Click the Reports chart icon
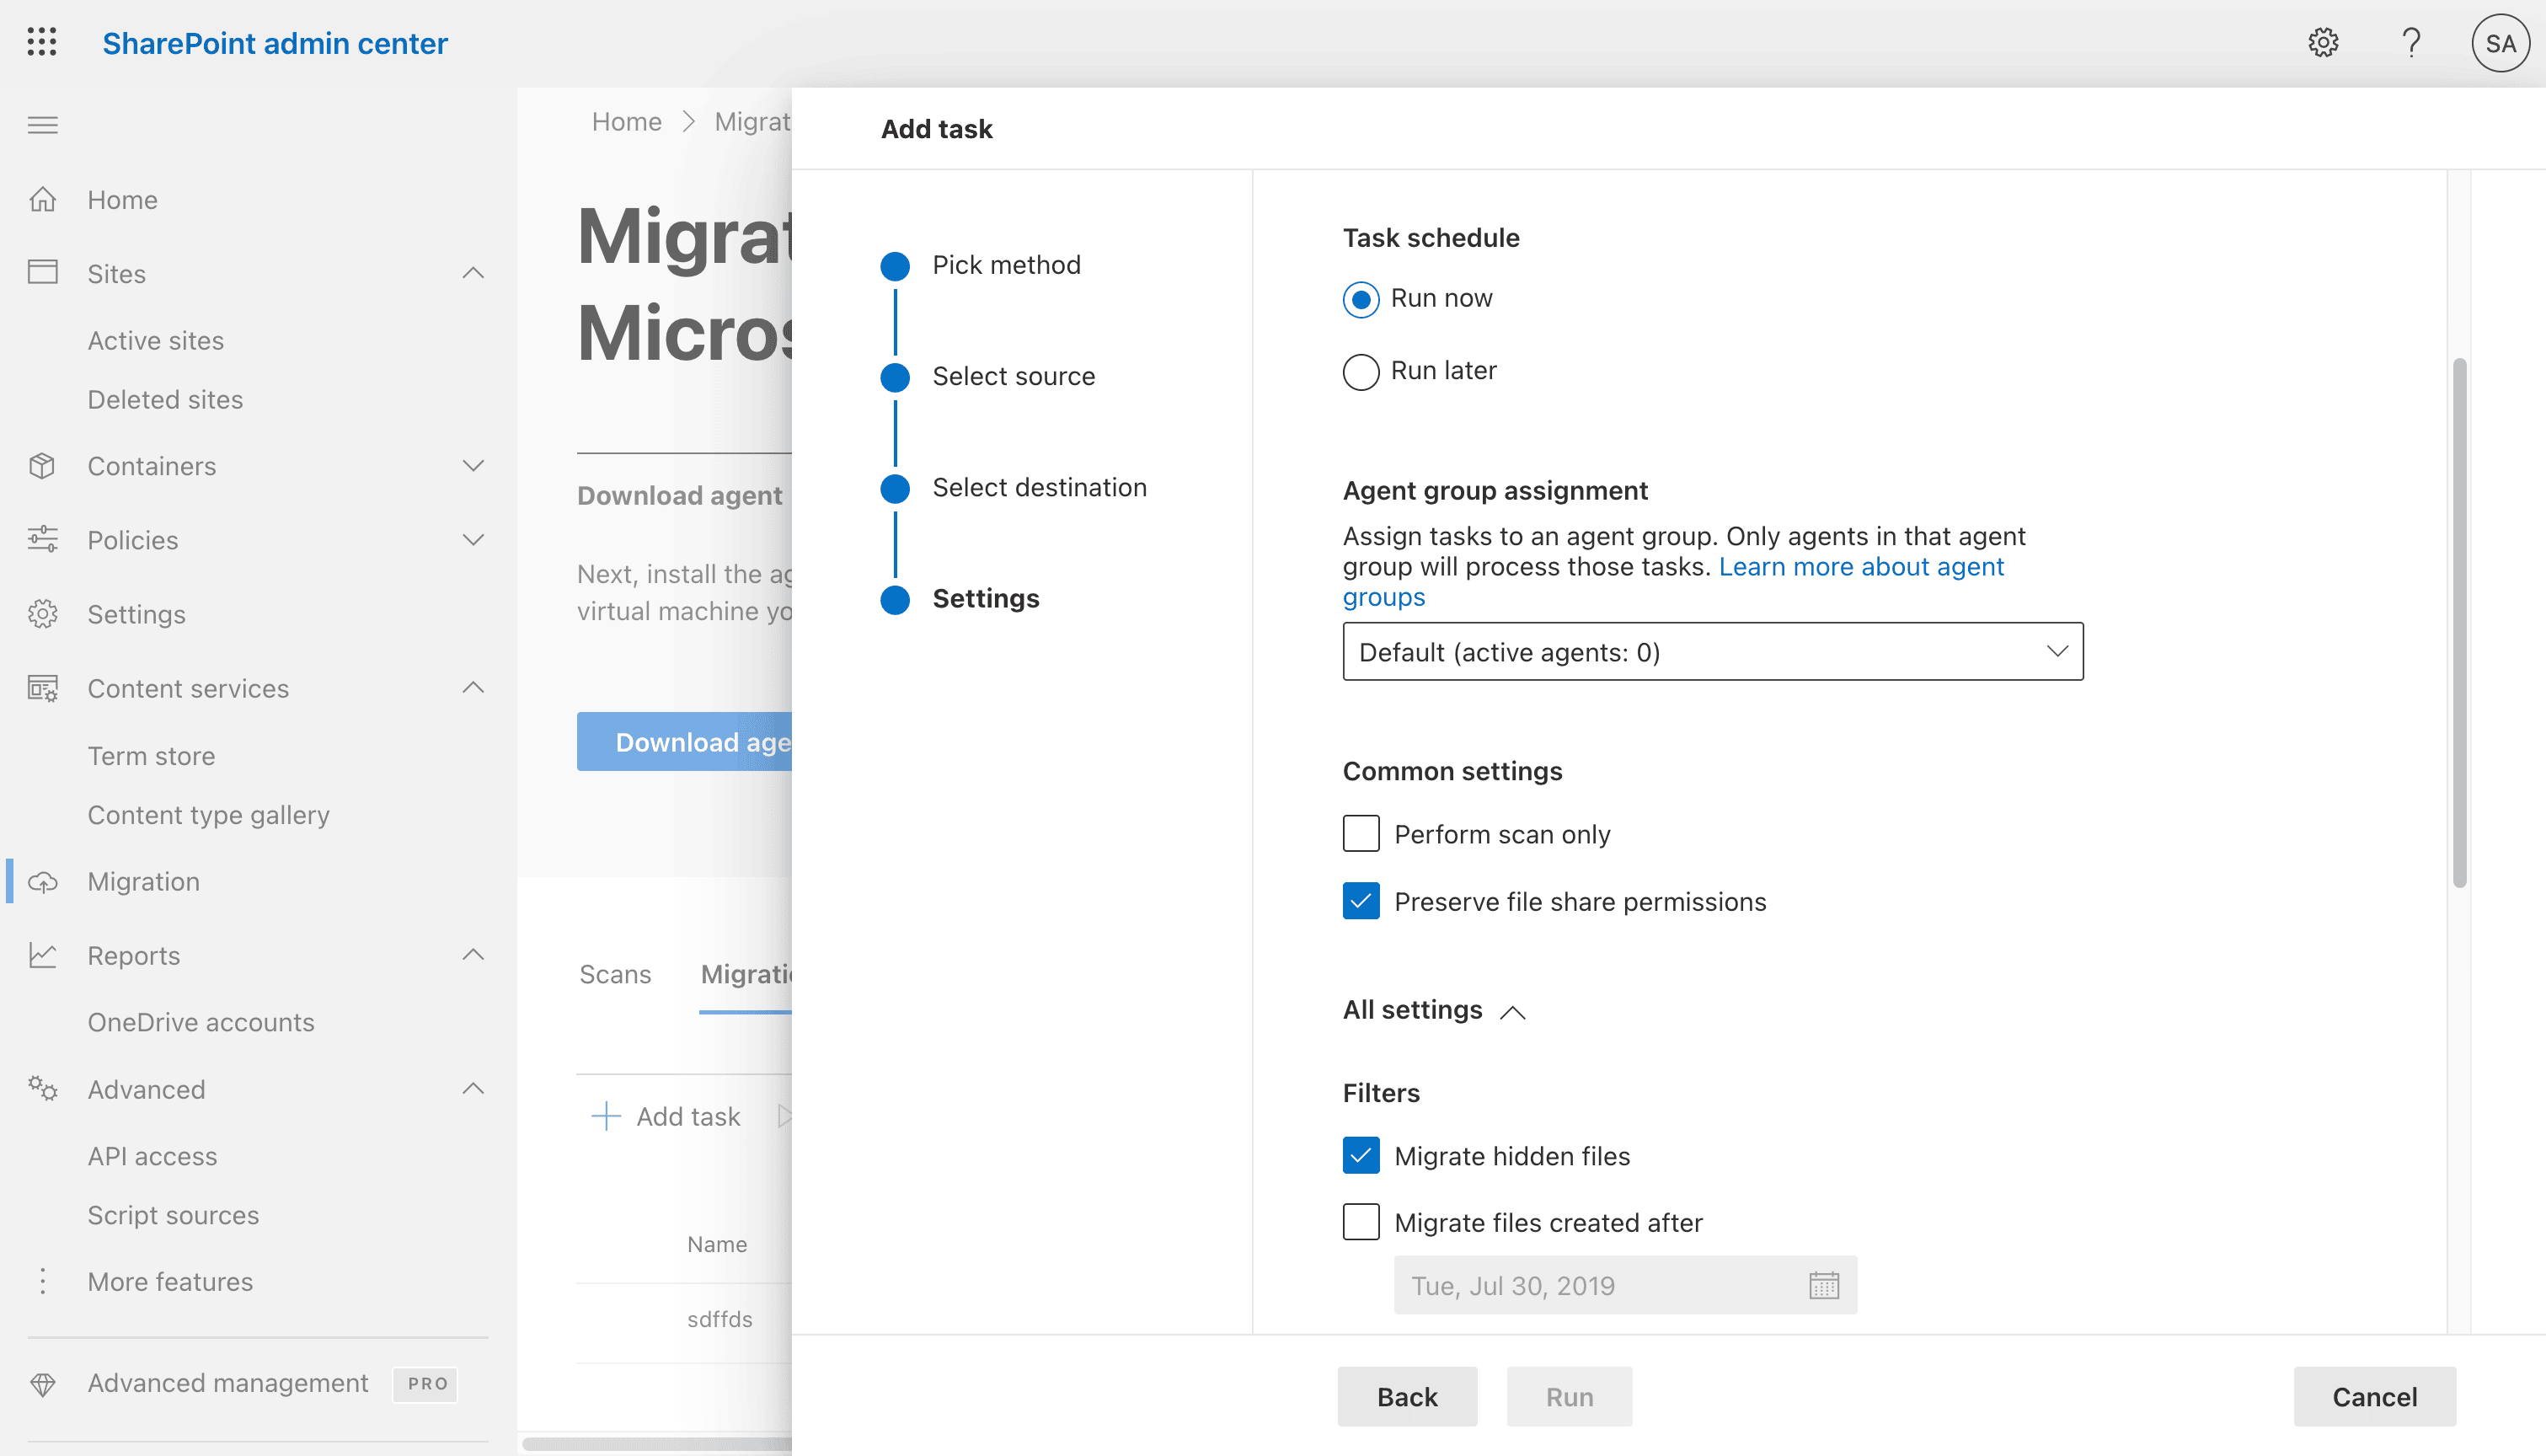Image resolution: width=2546 pixels, height=1456 pixels. coord(42,955)
